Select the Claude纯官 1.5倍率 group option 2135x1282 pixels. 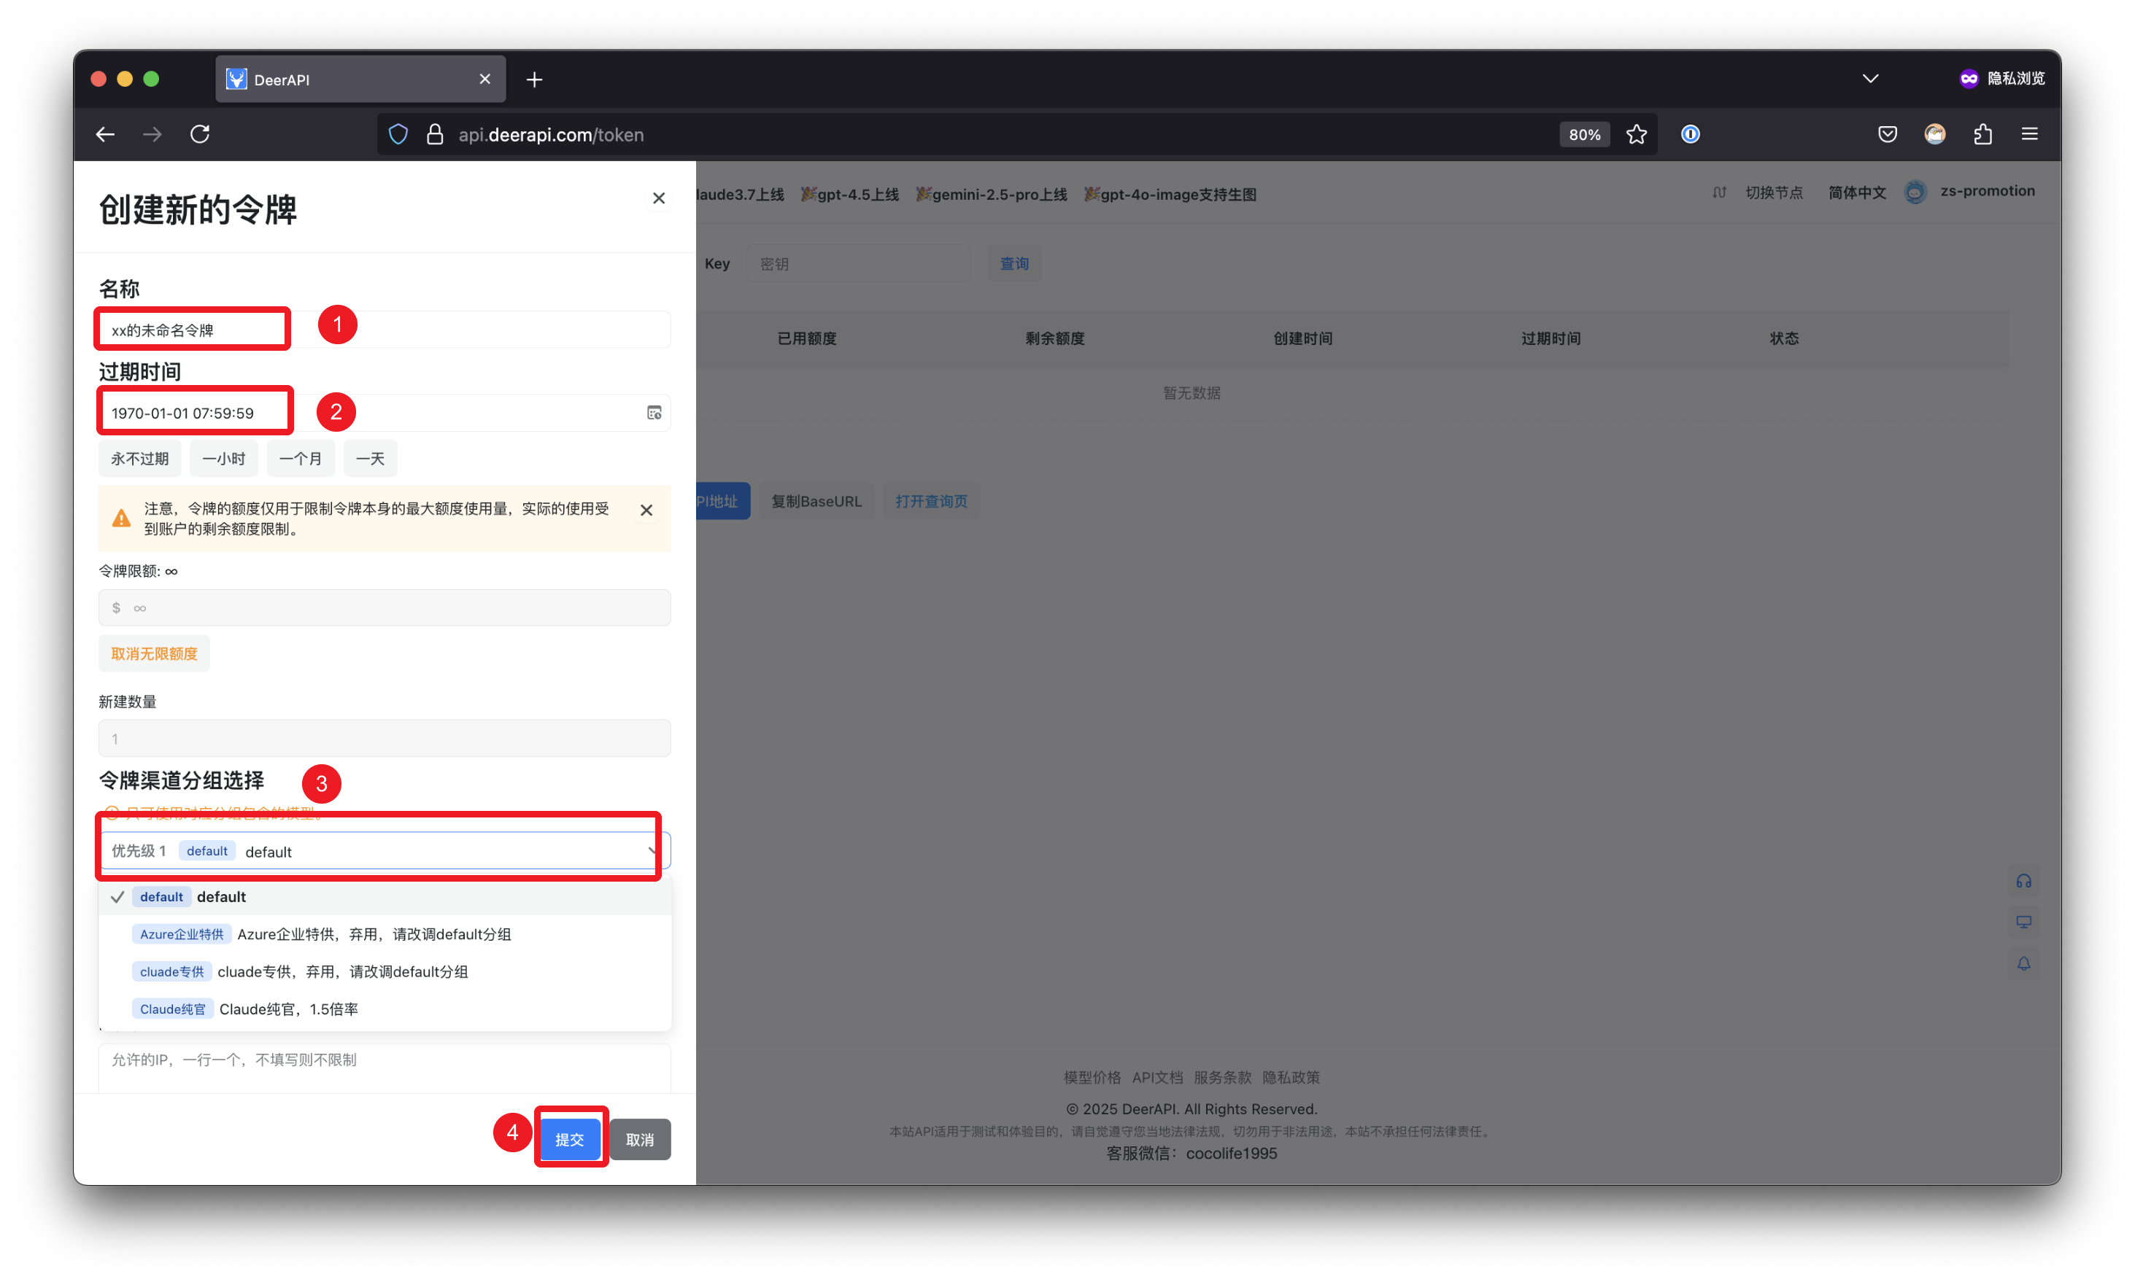tap(385, 1009)
